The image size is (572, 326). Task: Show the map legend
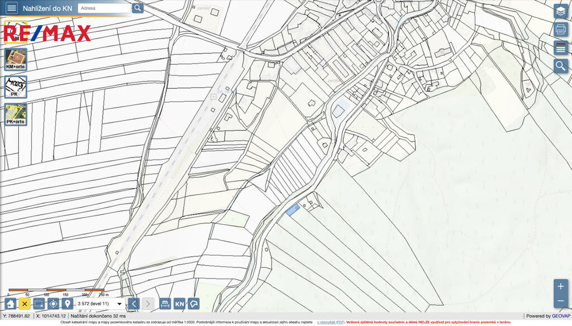coord(560,47)
